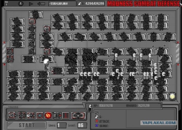Click the glowing yellow orb on the map

pos(172,96)
